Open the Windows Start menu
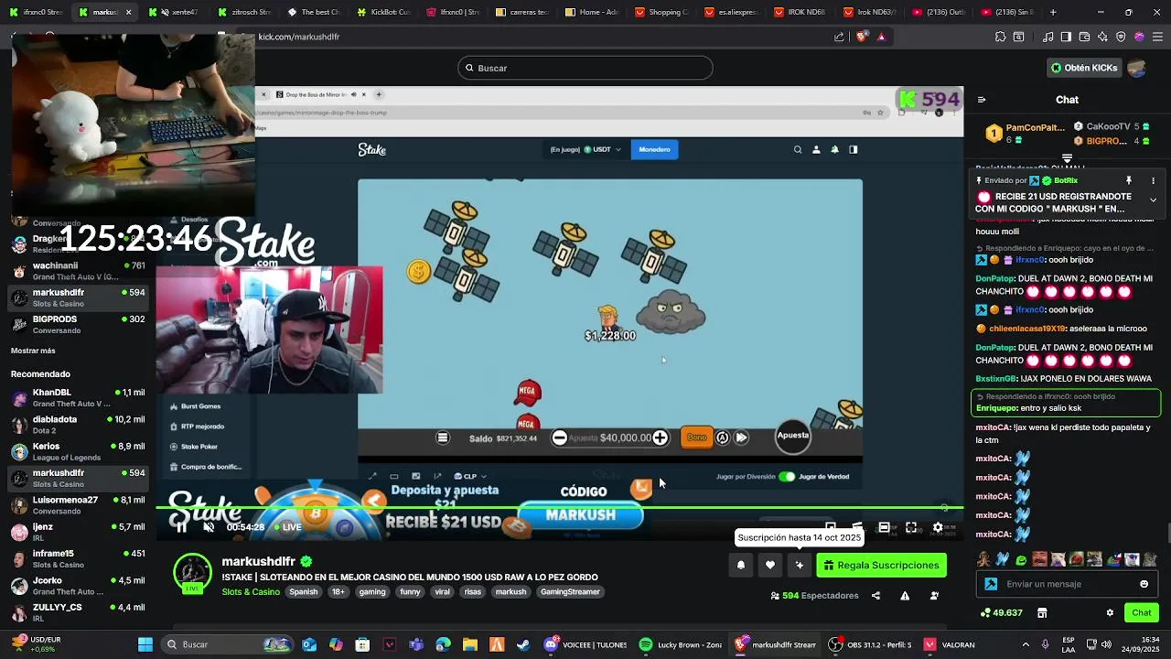The image size is (1171, 659). pos(145,644)
